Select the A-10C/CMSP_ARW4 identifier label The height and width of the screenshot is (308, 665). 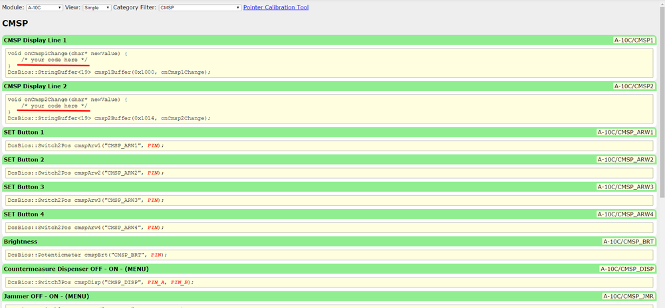pyautogui.click(x=626, y=214)
